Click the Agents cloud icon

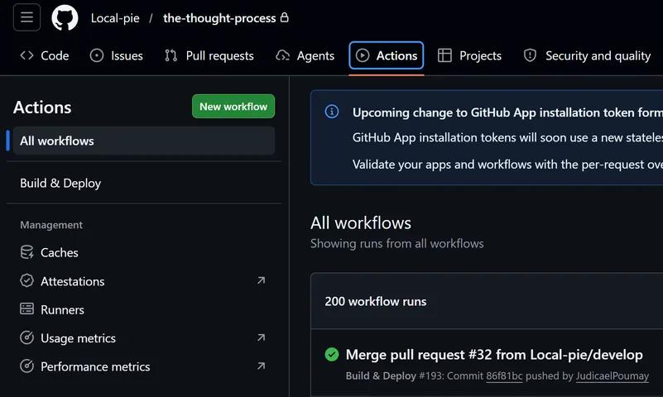pyautogui.click(x=283, y=55)
